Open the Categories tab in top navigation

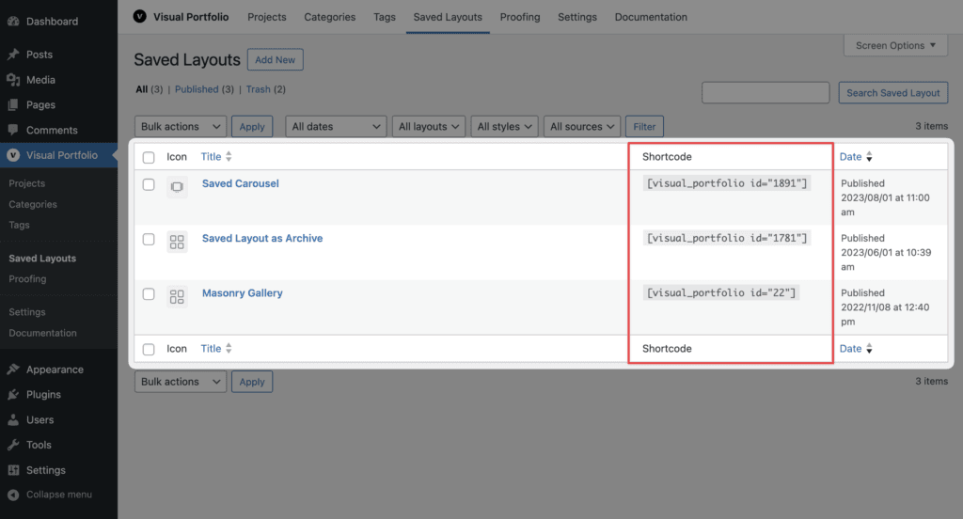(330, 17)
